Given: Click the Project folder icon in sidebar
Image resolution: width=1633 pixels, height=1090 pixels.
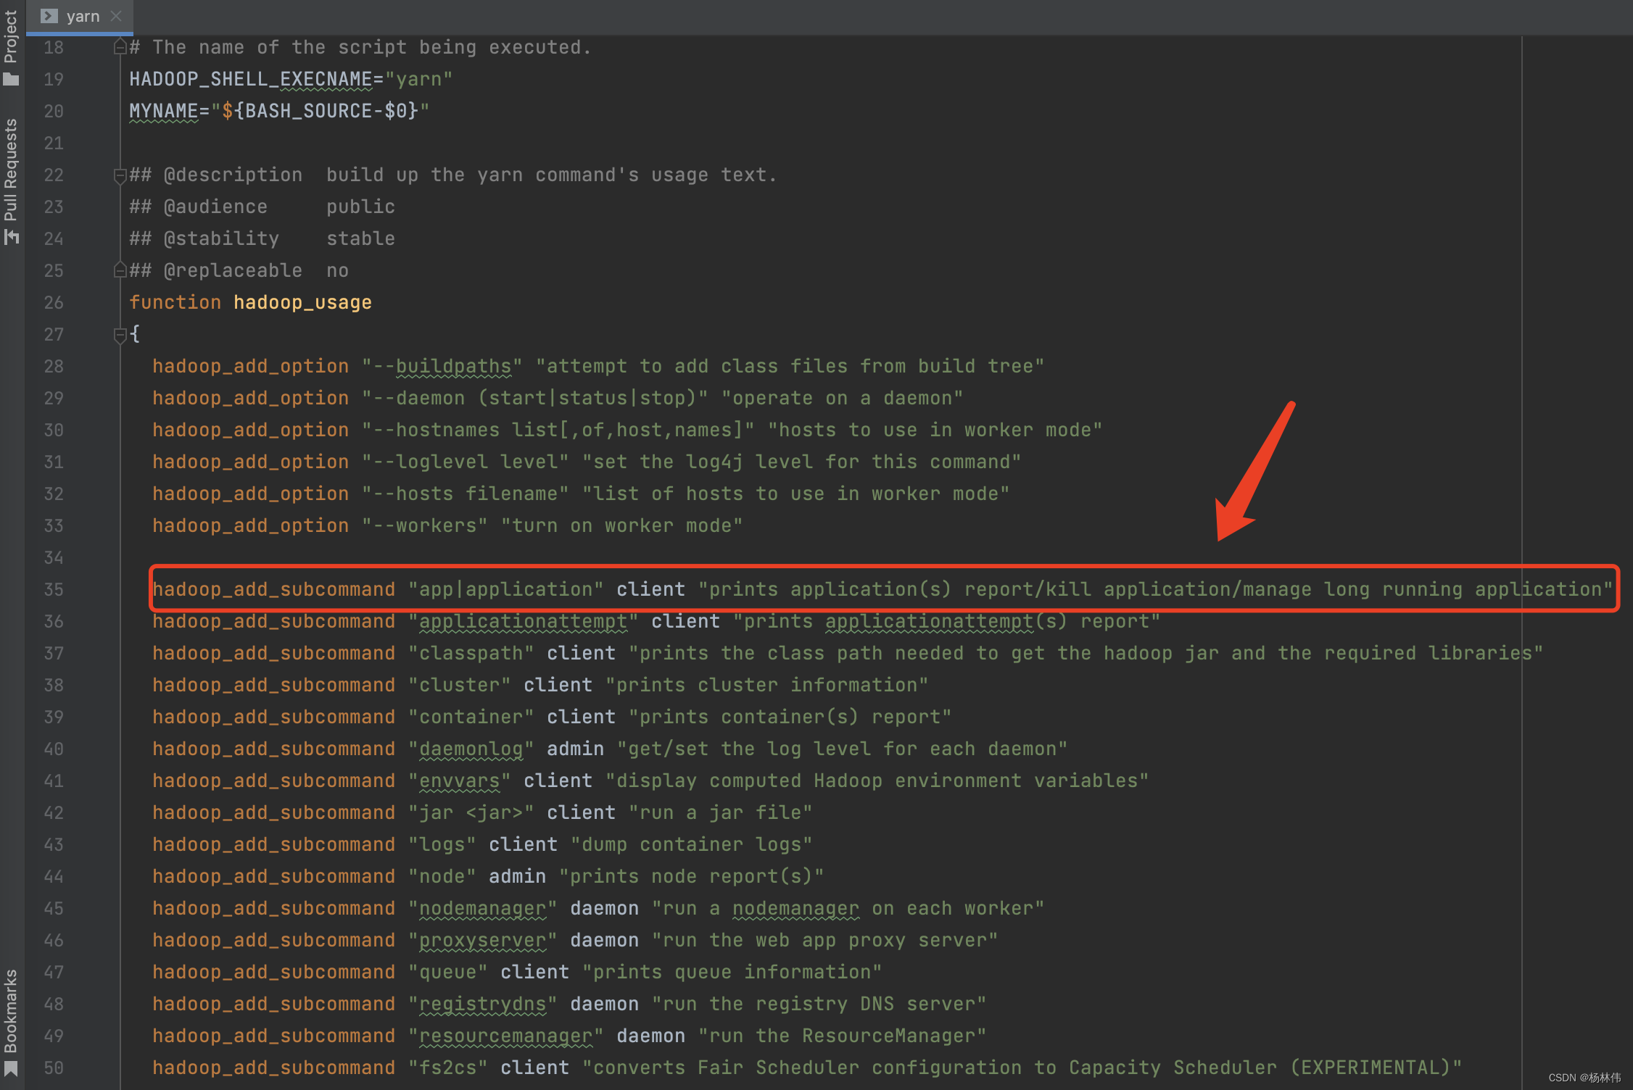Looking at the screenshot, I should click(x=11, y=79).
